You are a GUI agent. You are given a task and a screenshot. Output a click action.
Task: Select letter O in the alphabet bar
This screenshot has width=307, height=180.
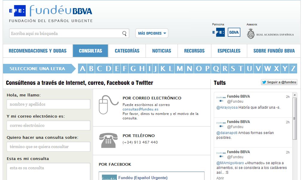pyautogui.click(x=199, y=69)
